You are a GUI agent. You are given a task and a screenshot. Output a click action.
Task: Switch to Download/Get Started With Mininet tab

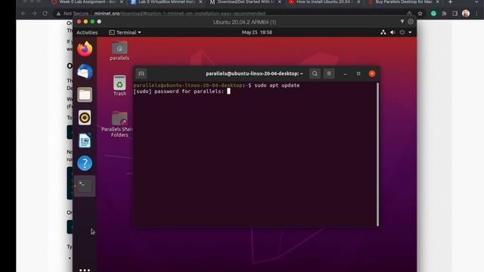(x=246, y=2)
